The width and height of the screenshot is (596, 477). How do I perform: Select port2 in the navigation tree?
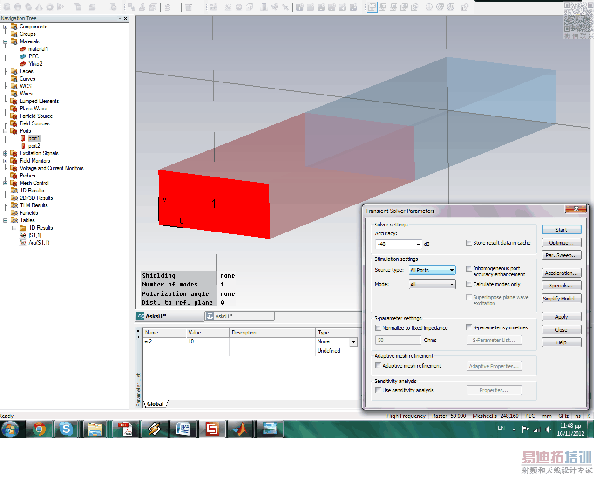(34, 146)
